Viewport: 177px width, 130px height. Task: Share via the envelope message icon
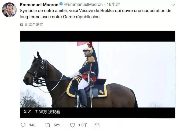click(97, 125)
